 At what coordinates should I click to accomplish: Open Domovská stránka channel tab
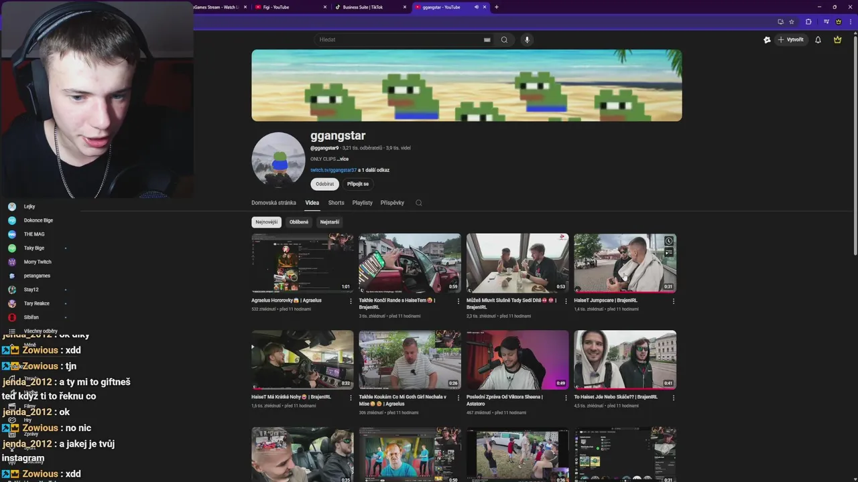(273, 203)
